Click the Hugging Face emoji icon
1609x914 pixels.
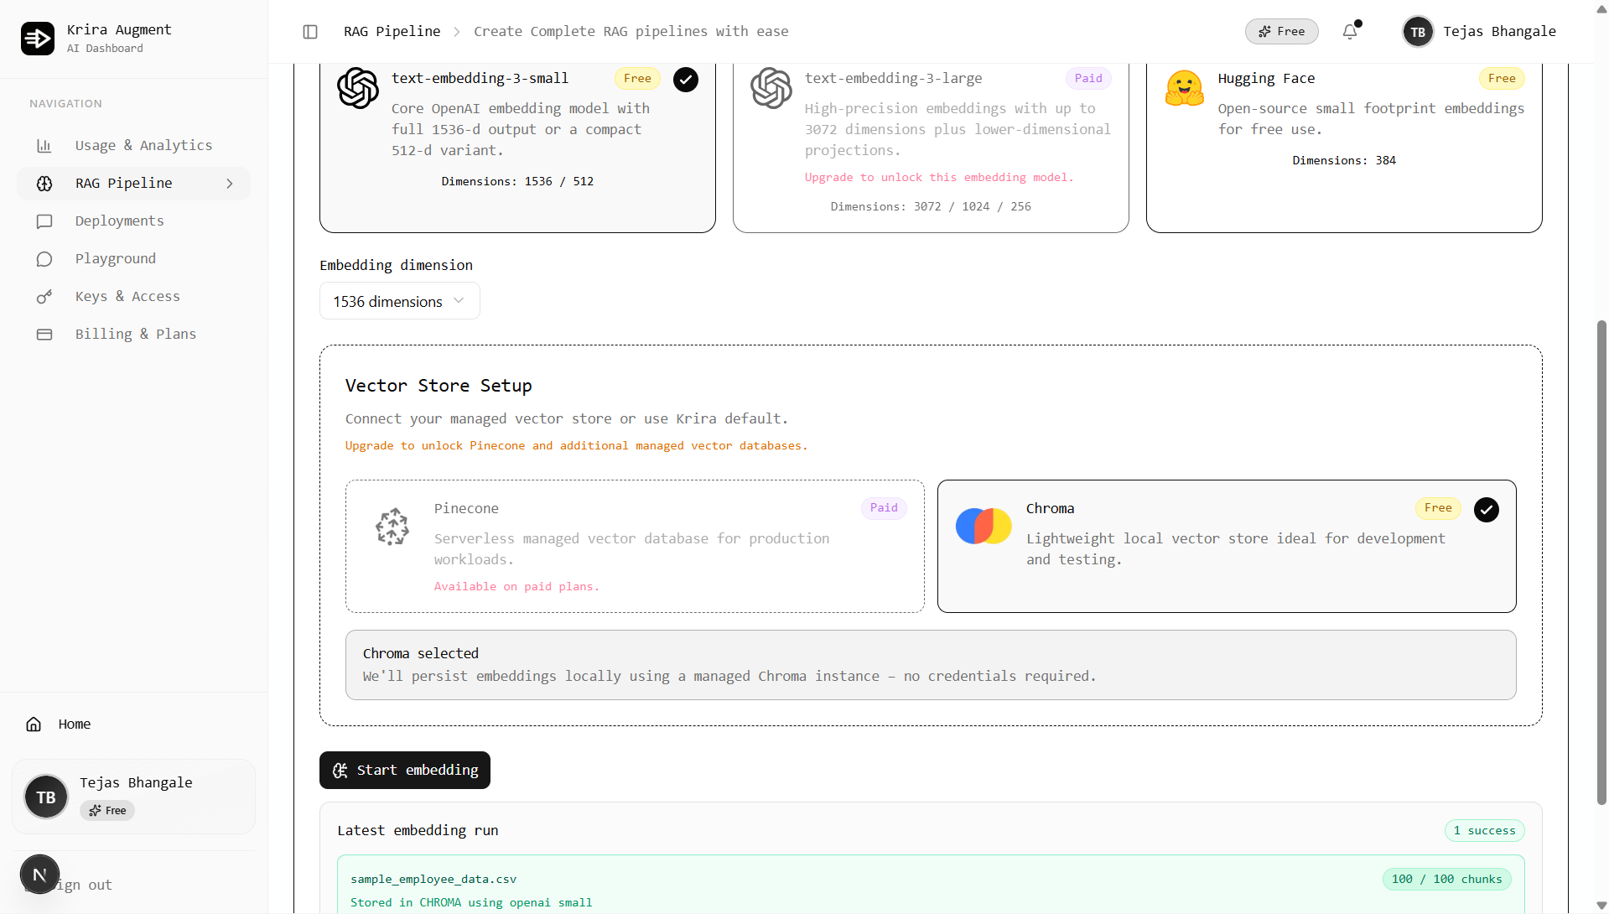pyautogui.click(x=1185, y=88)
